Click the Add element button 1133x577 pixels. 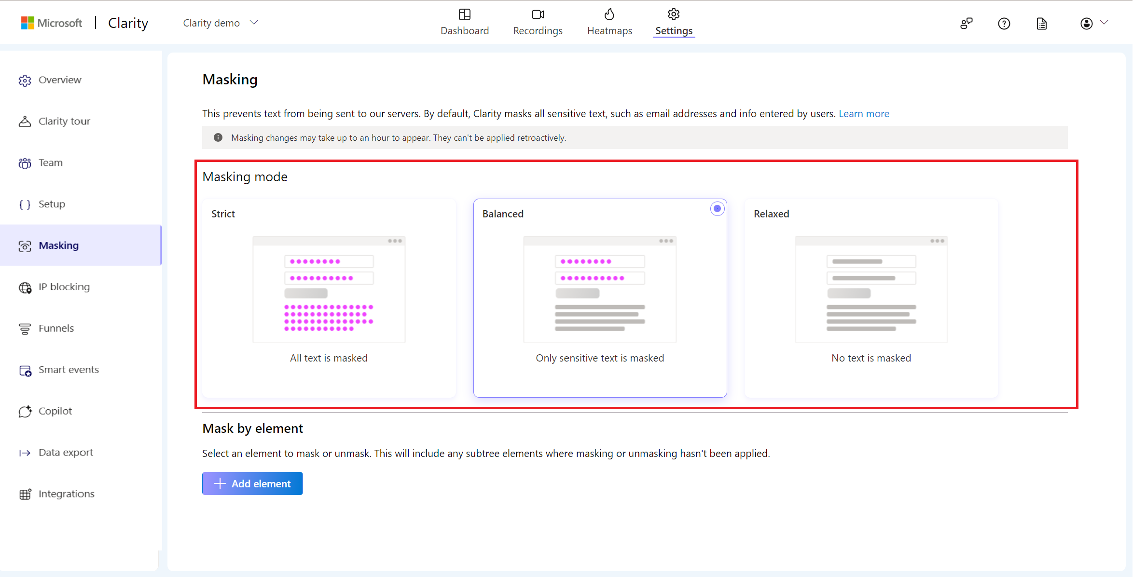[x=252, y=483]
